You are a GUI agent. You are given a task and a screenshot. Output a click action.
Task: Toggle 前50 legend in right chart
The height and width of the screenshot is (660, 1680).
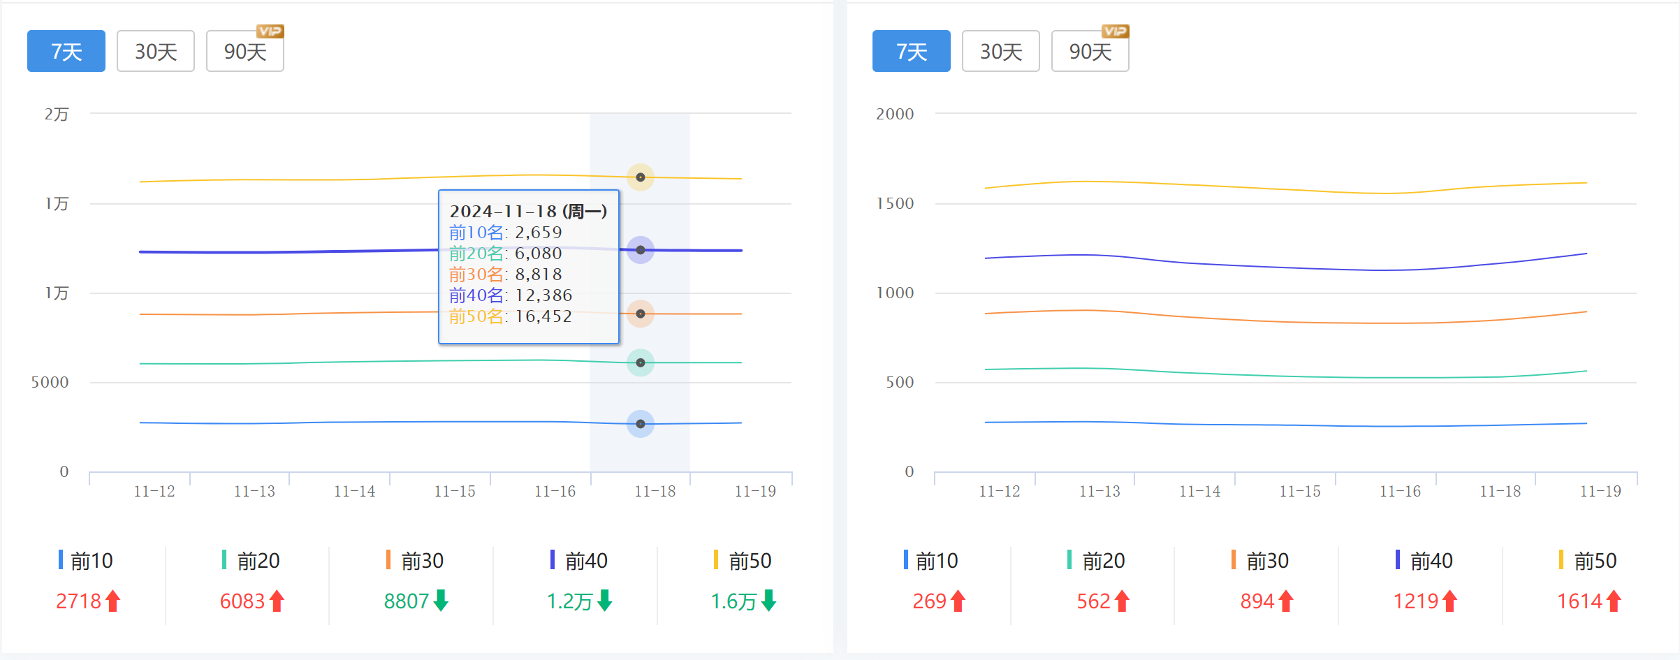(1588, 560)
